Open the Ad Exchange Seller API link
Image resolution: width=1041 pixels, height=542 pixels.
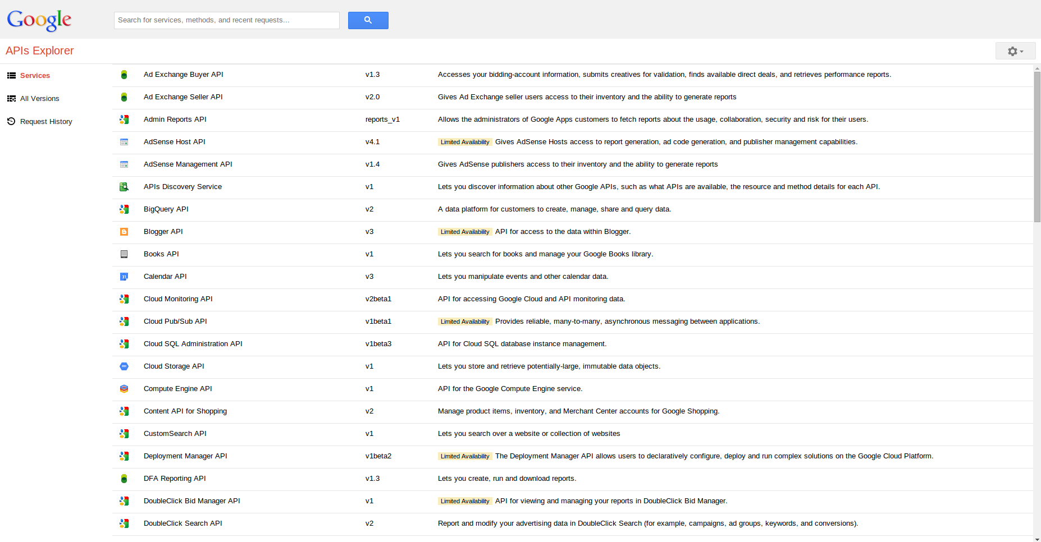click(x=183, y=97)
